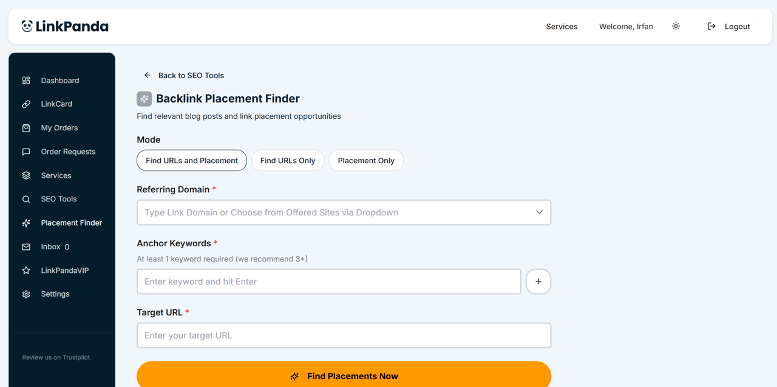The width and height of the screenshot is (777, 387).
Task: Click the LinkCard chain-link icon
Action: point(26,104)
